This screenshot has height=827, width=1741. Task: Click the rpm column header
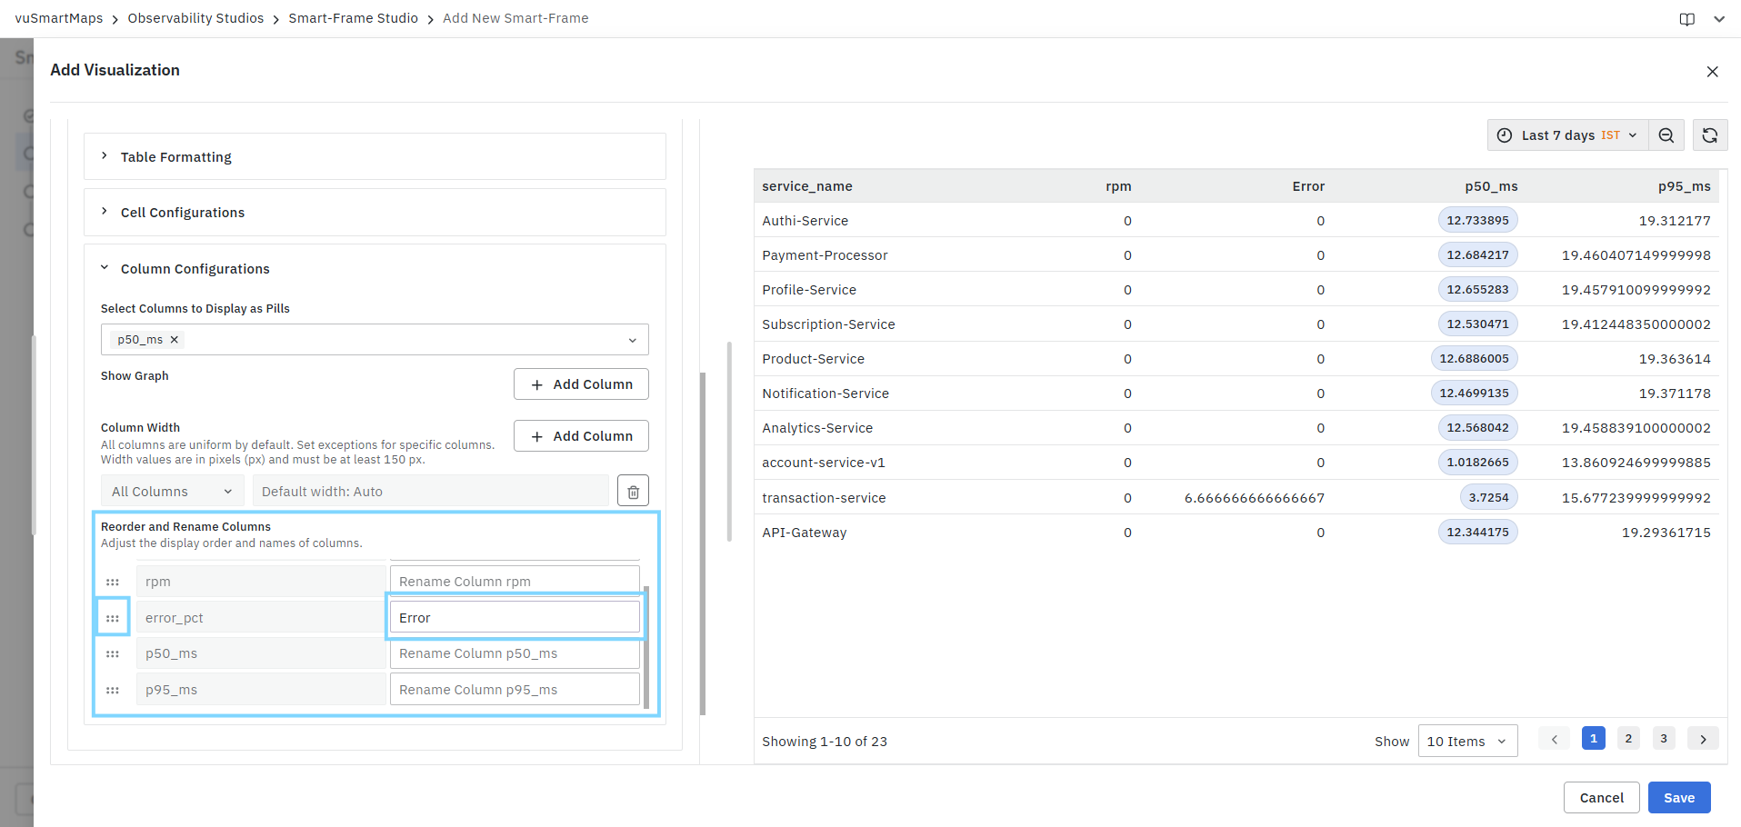coord(1118,186)
